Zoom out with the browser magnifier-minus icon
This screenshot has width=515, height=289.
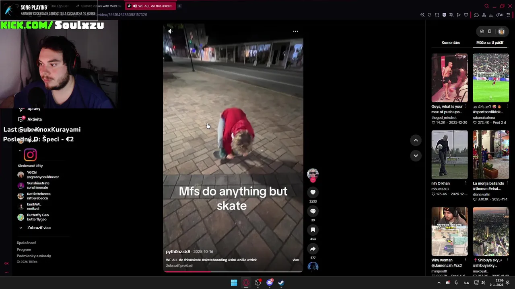coord(422,15)
